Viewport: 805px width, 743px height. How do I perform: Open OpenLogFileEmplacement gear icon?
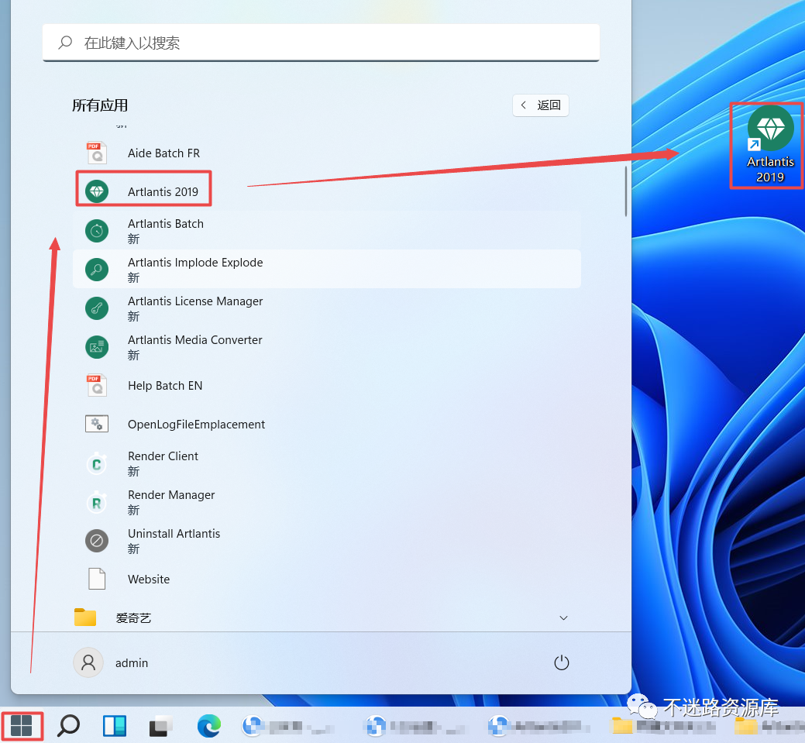pos(97,424)
